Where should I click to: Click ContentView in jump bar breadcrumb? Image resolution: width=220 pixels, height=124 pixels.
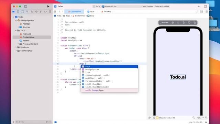coord(79,16)
